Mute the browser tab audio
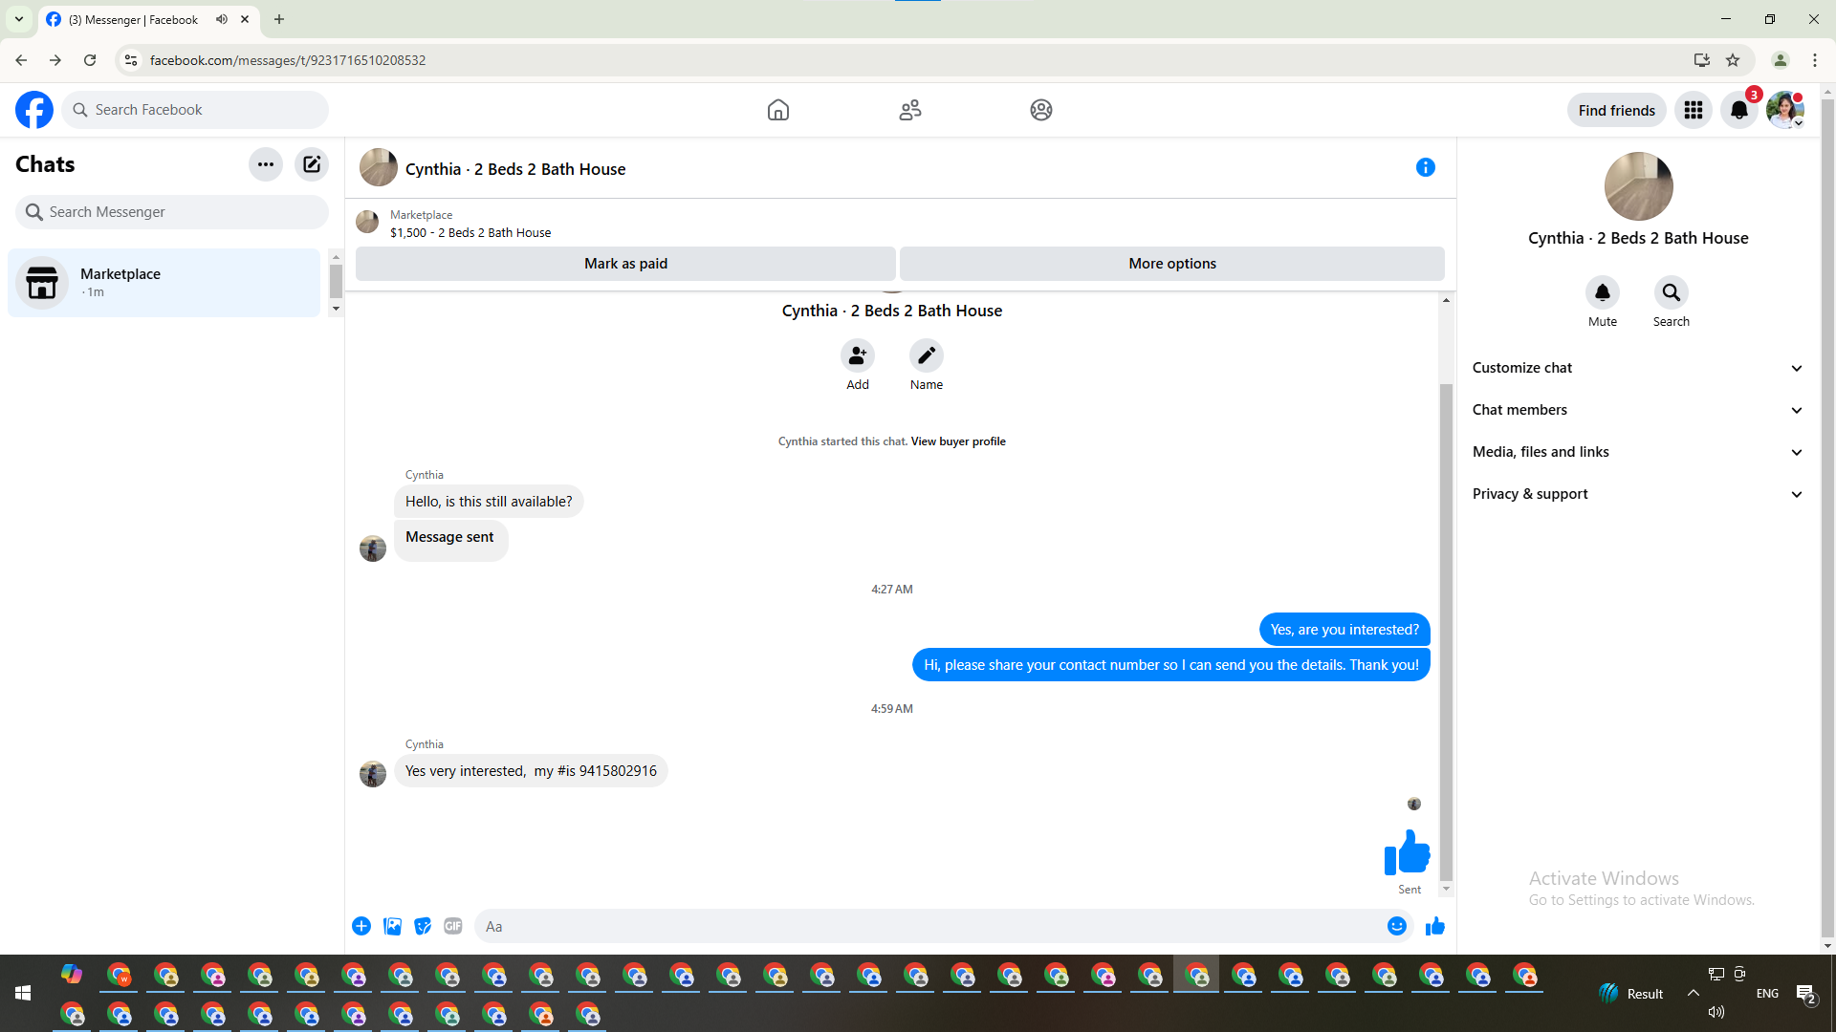 tap(222, 19)
